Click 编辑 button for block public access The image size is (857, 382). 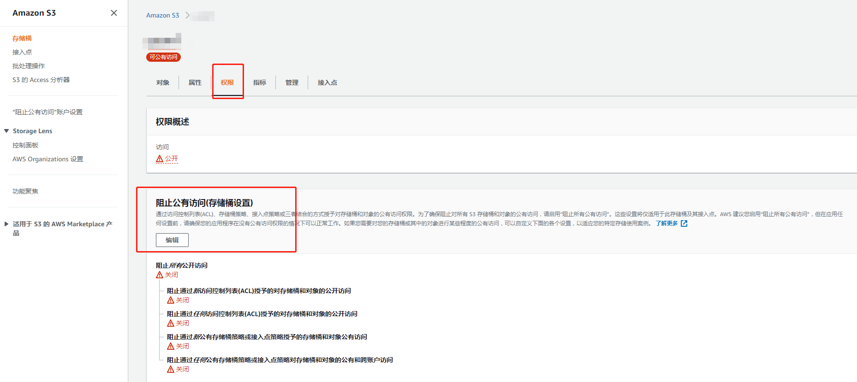tap(172, 240)
